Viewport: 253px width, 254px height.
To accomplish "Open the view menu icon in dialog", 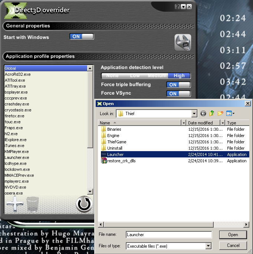I will [x=230, y=113].
